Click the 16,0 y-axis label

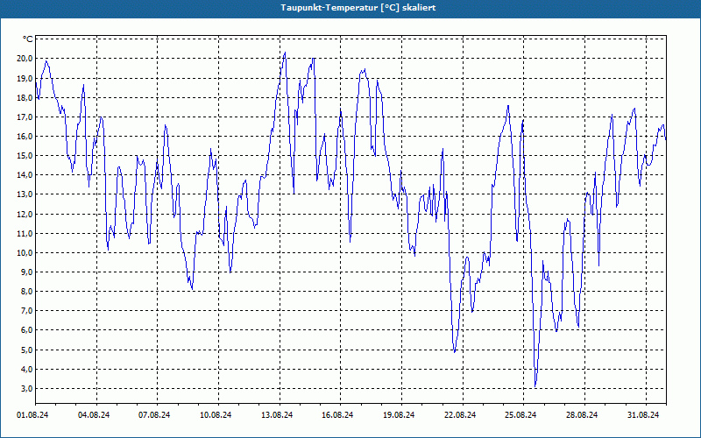[25, 137]
